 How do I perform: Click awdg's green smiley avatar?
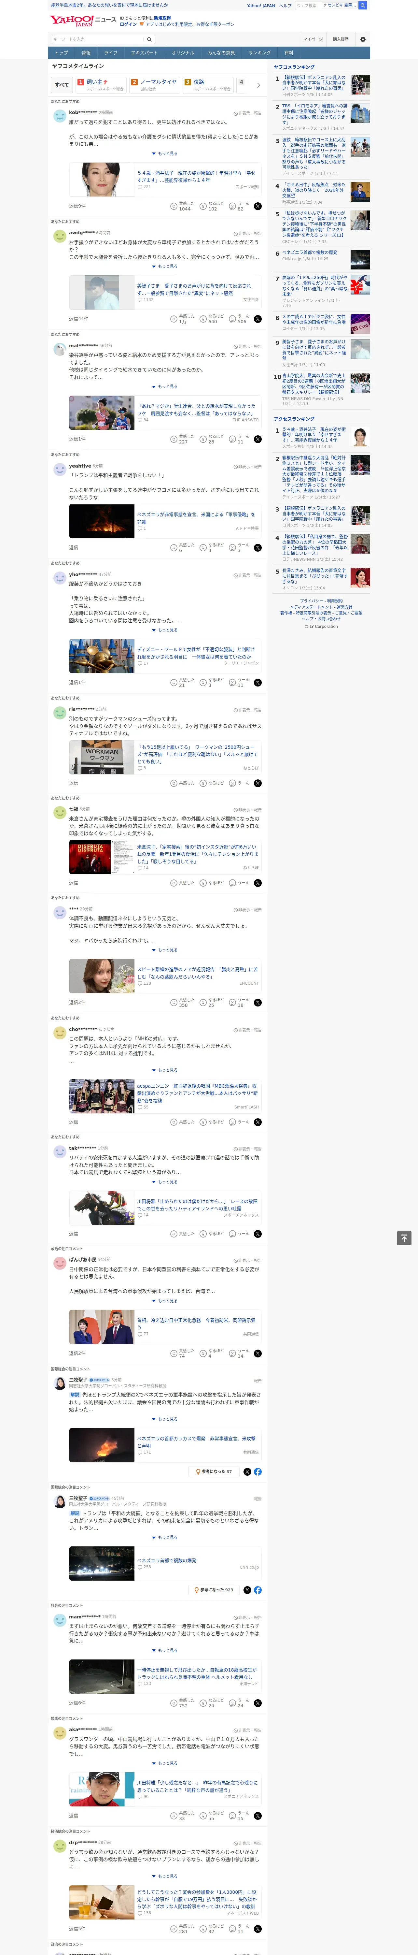coord(60,236)
